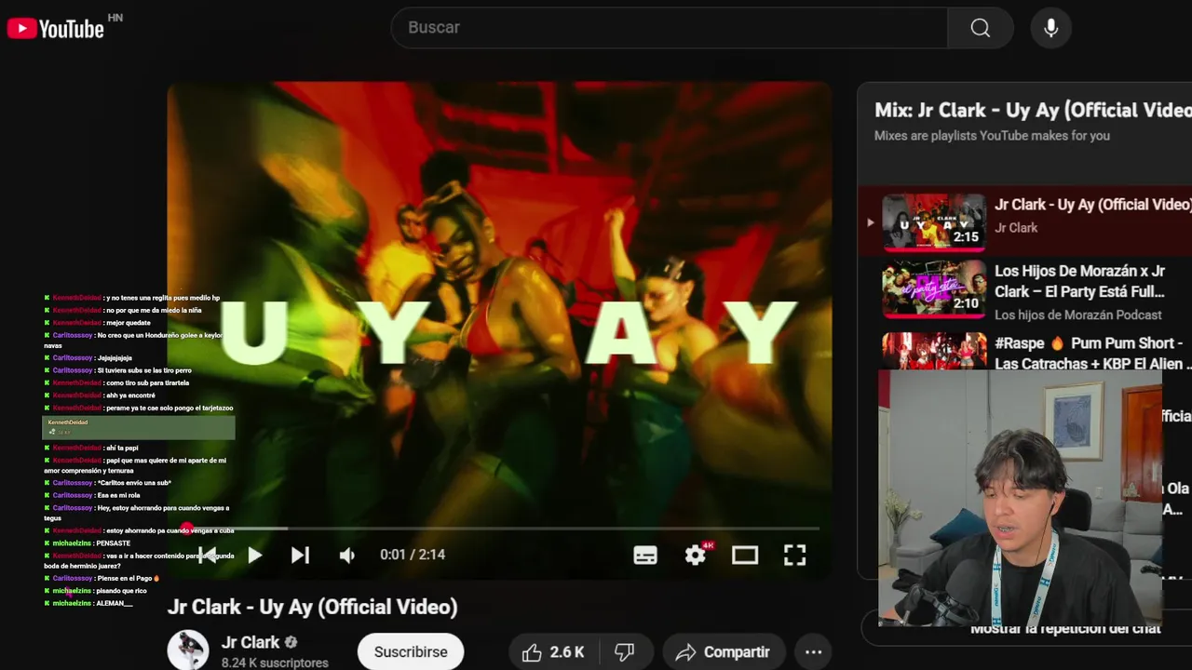Click into the Buscar search field
Image resolution: width=1192 pixels, height=670 pixels.
point(669,28)
